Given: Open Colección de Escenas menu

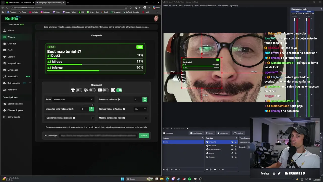Looking at the screenshot, I should click(x=208, y=6).
